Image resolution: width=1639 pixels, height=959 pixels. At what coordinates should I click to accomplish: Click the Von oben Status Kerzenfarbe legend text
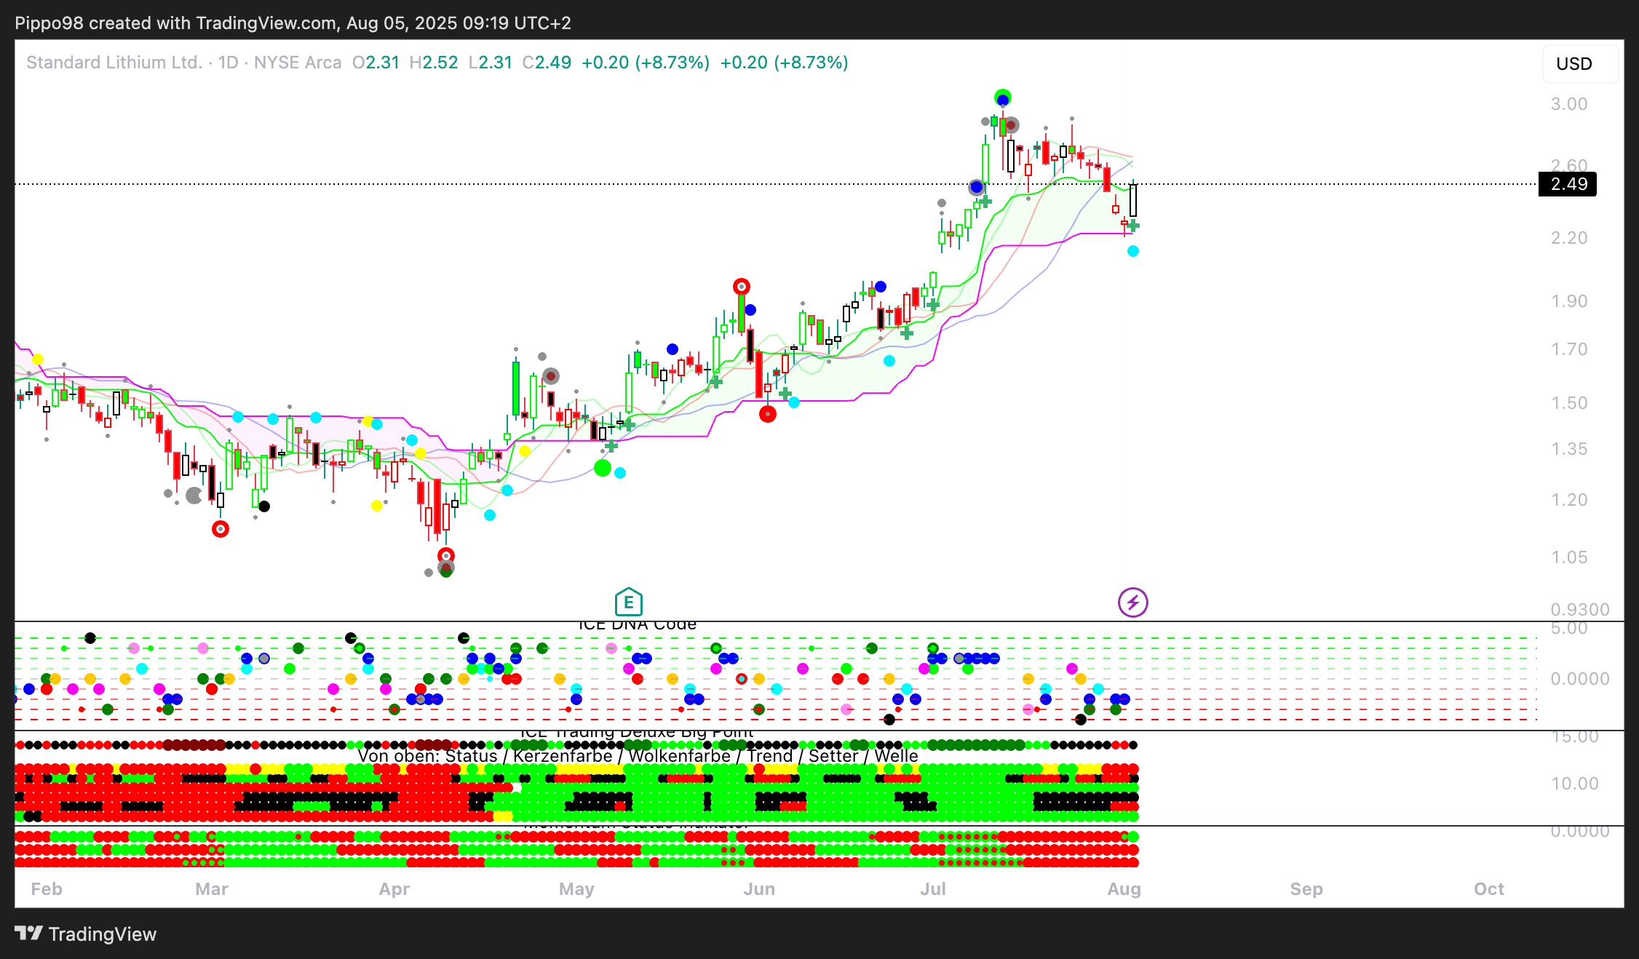pyautogui.click(x=637, y=756)
